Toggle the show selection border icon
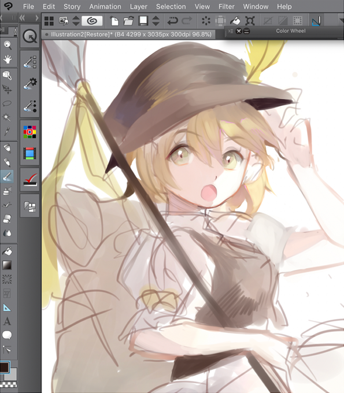 click(x=297, y=21)
